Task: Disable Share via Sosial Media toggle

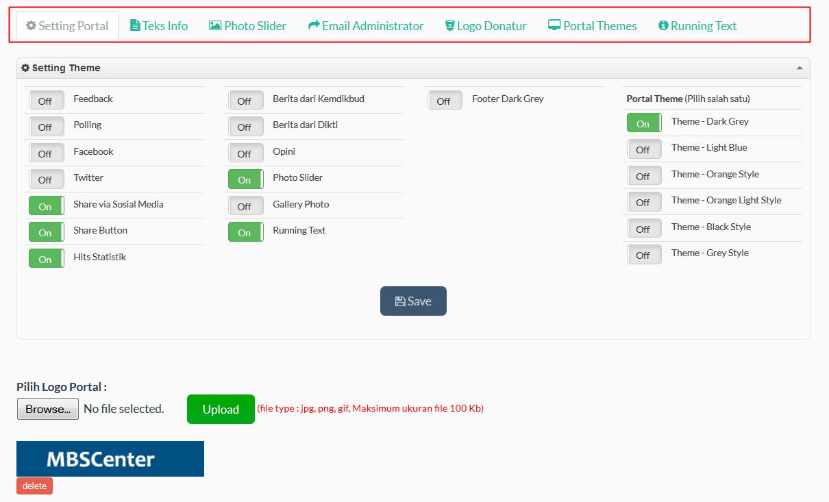Action: coord(47,205)
